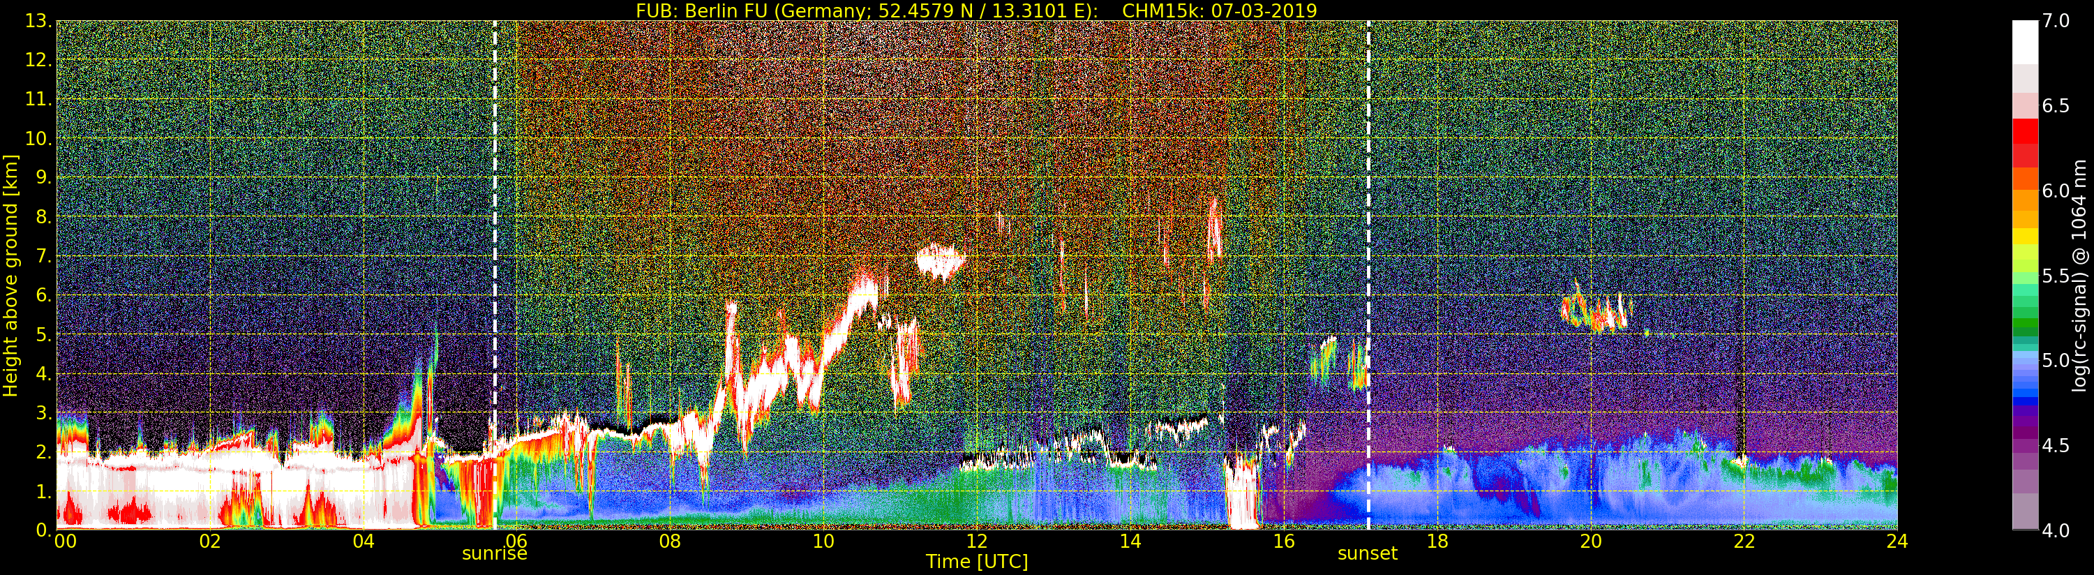This screenshot has width=2094, height=575.
Task: Select the "sunrise" label below the plot
Action: pos(494,554)
